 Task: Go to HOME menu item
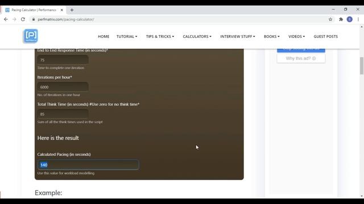click(104, 36)
